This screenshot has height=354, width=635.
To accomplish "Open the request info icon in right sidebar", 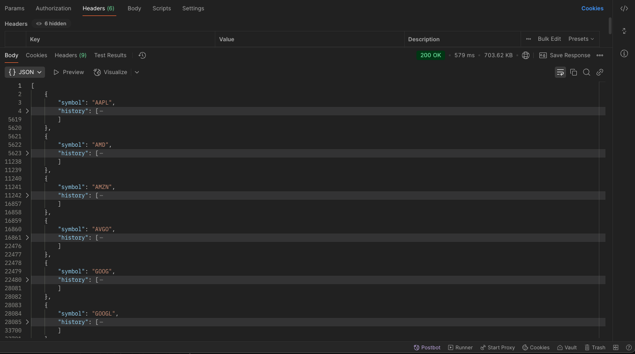I will click(624, 53).
